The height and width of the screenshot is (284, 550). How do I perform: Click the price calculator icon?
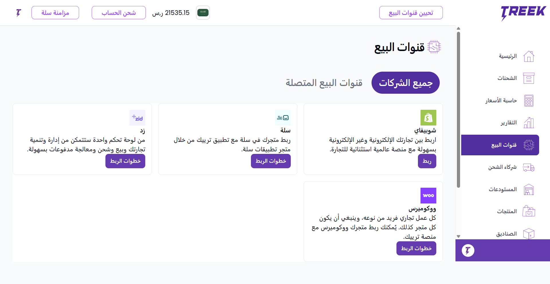point(529,101)
